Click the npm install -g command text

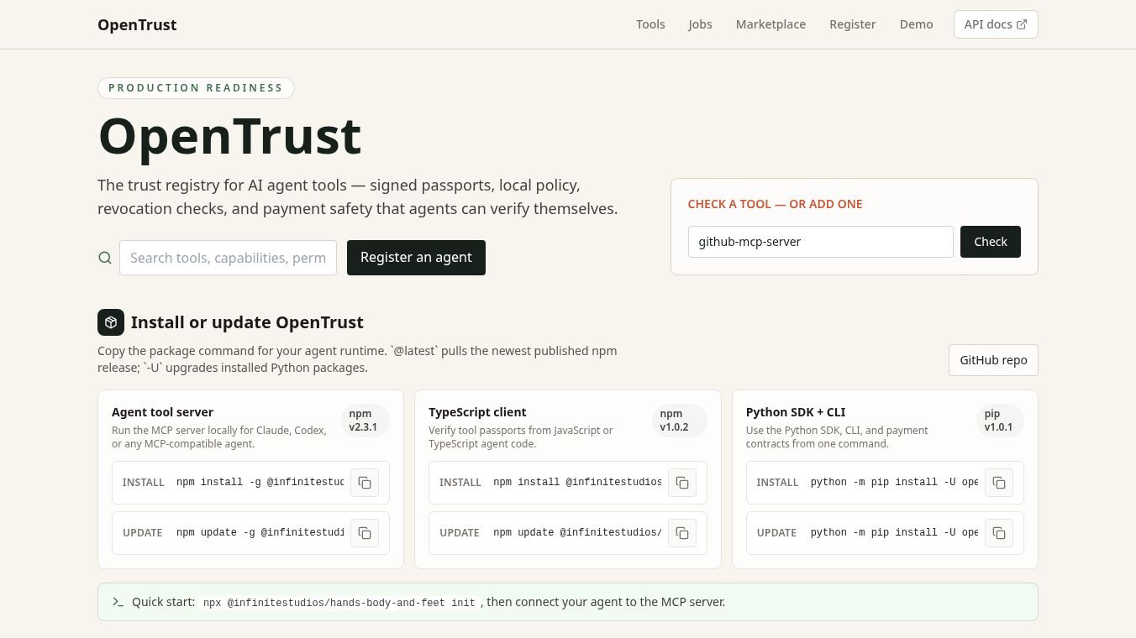click(x=260, y=483)
